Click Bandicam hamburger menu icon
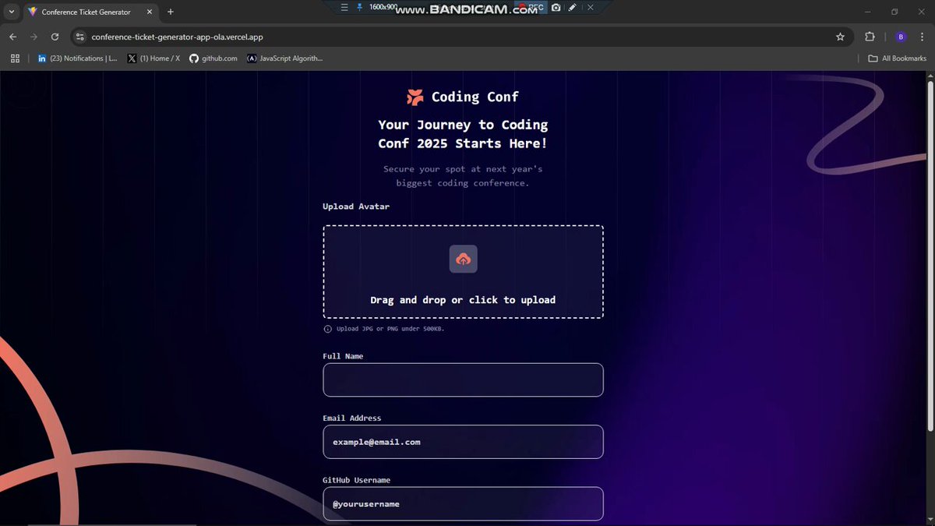Viewport: 935px width, 526px height. pos(345,7)
